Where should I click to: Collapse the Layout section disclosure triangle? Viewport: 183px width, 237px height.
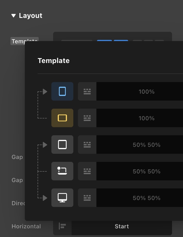(14, 16)
